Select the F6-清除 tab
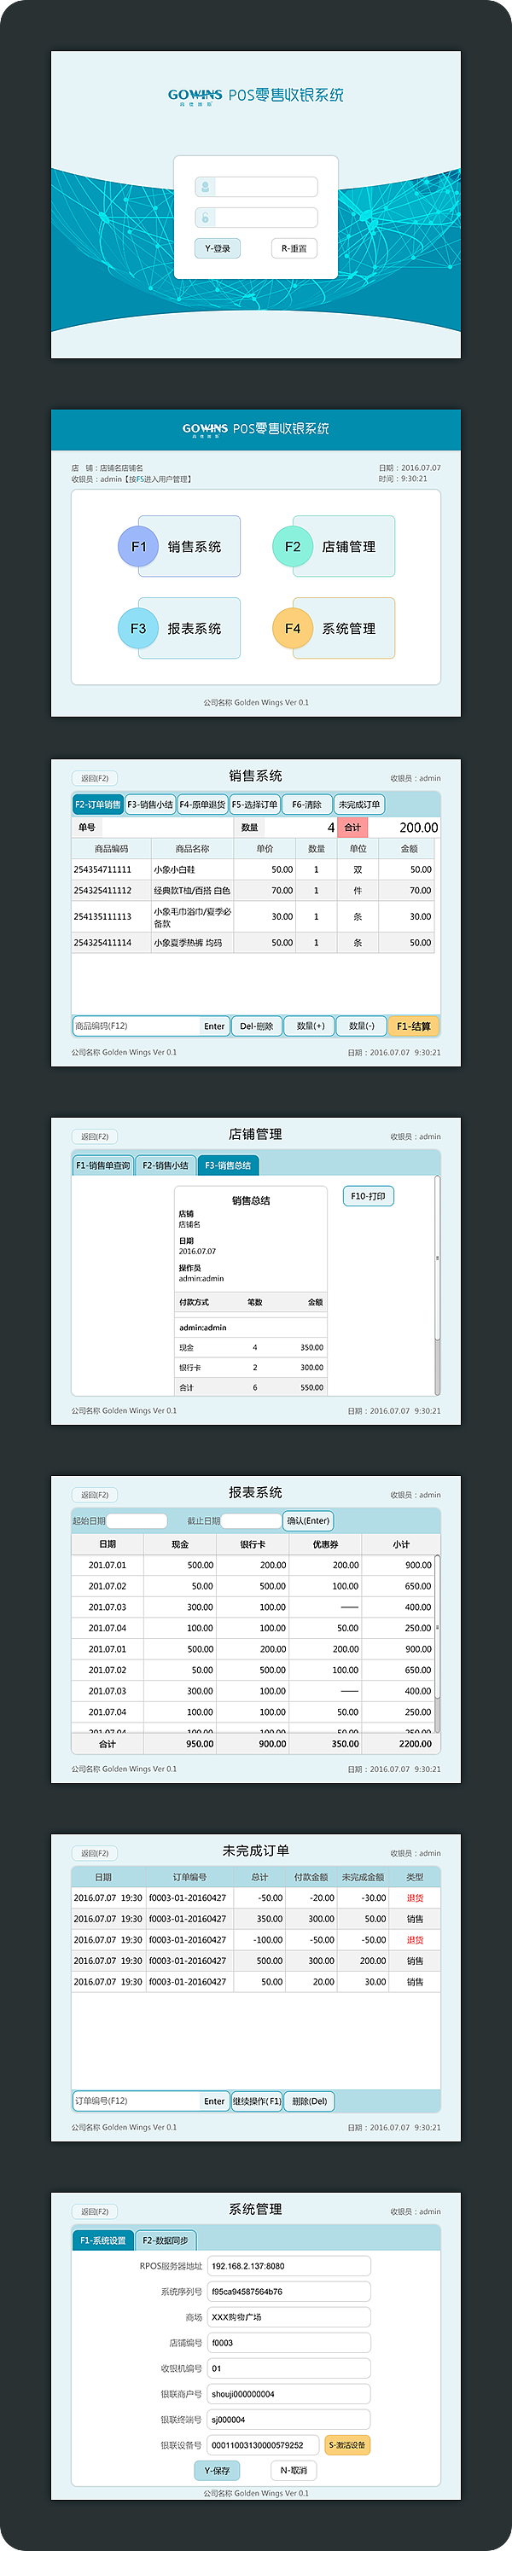 point(307,804)
